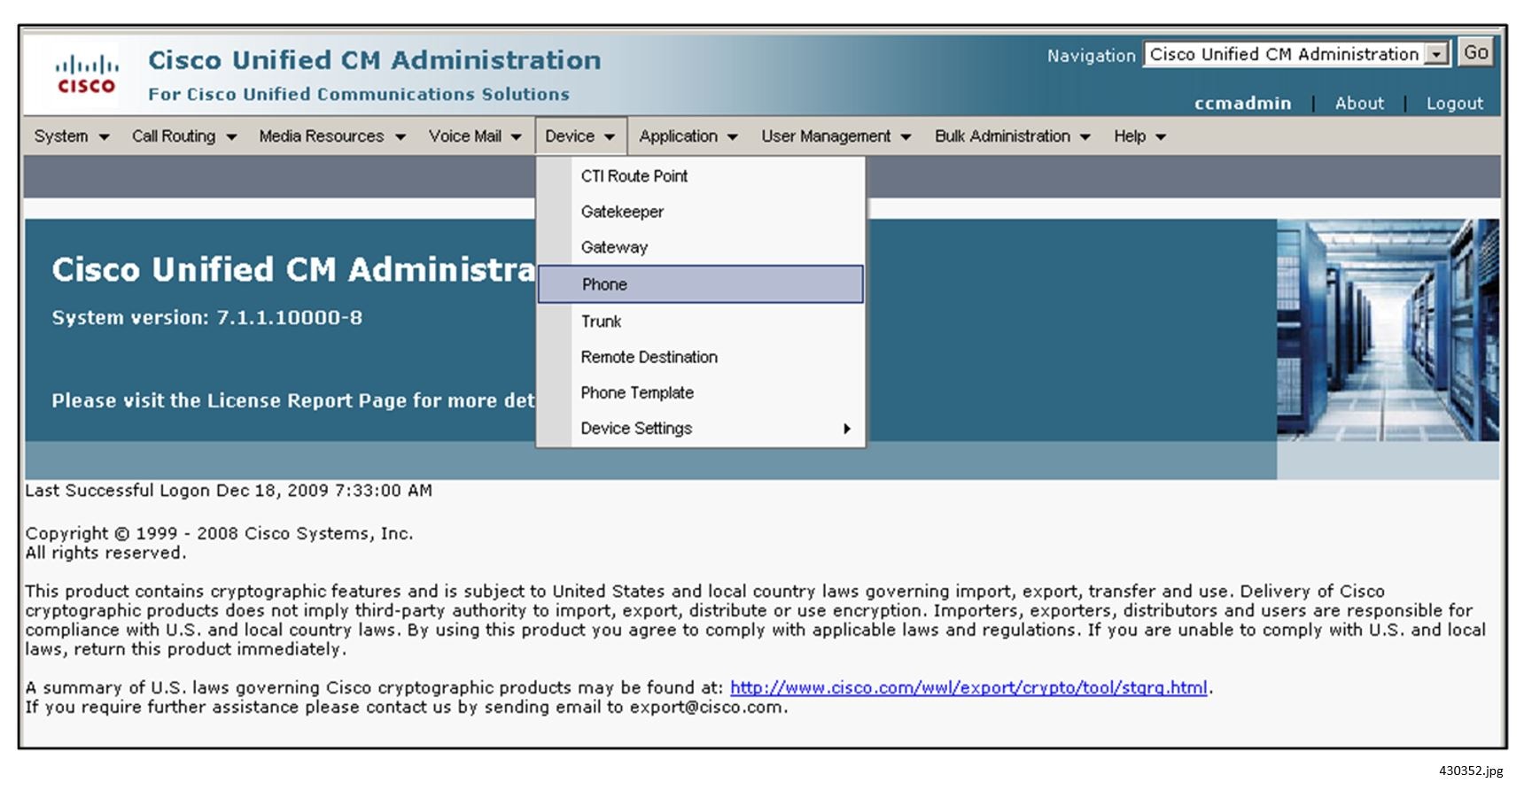The height and width of the screenshot is (798, 1524).
Task: Open the Voice Mail menu
Action: [474, 136]
